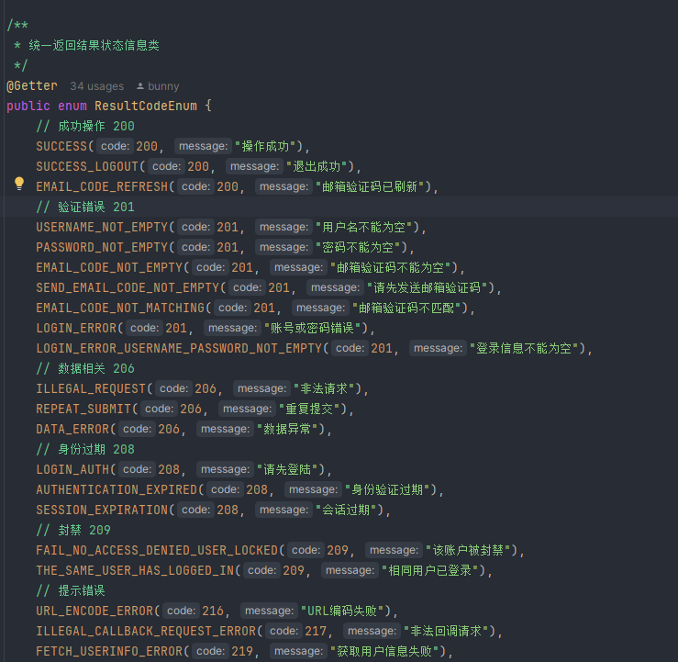Click the Javadoc text 统一返回结果状态信息类
Image resolution: width=678 pixels, height=662 pixels.
(x=94, y=45)
